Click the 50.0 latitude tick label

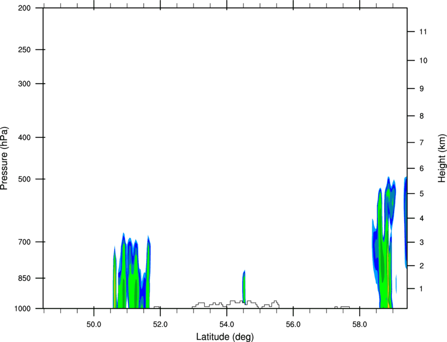[x=94, y=325]
